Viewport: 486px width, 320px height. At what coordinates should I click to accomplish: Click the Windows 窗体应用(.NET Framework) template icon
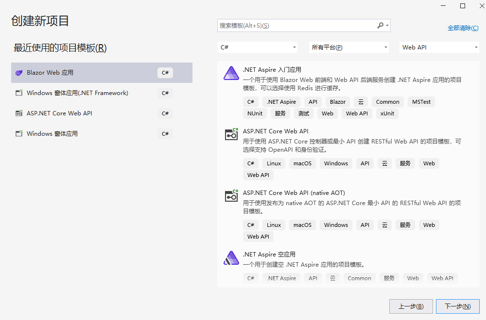coord(19,93)
